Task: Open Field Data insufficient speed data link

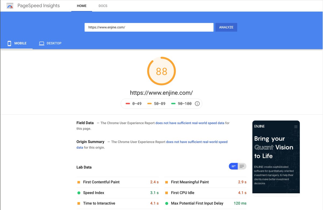Action: 190,123
